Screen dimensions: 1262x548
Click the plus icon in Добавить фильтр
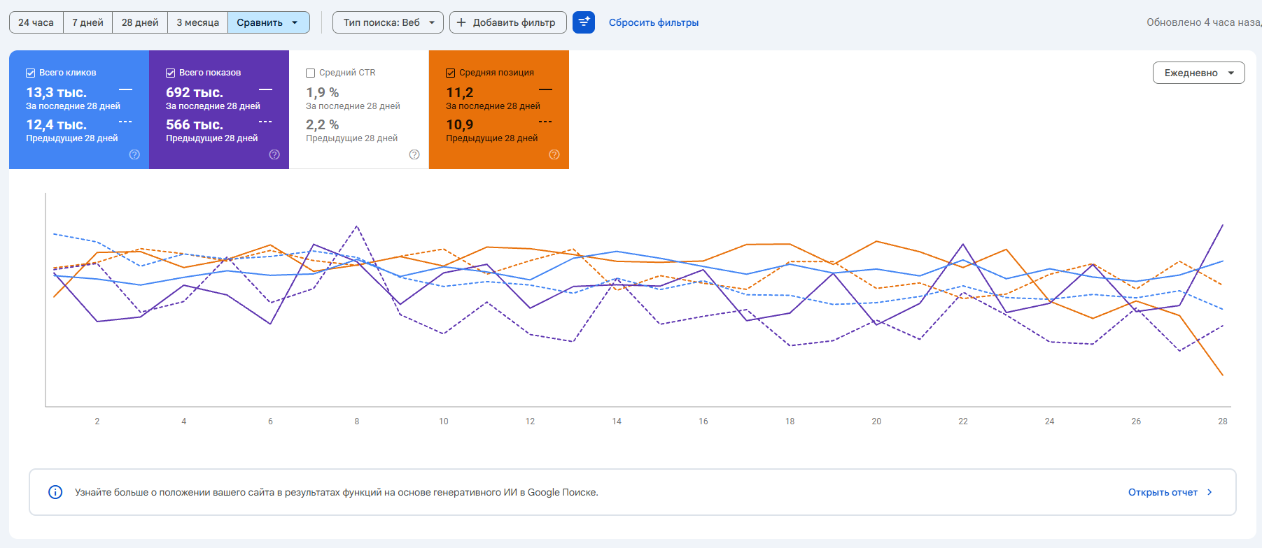point(461,22)
